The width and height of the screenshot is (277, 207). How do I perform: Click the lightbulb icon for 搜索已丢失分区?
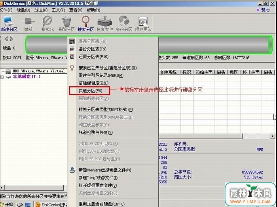(x=72, y=68)
